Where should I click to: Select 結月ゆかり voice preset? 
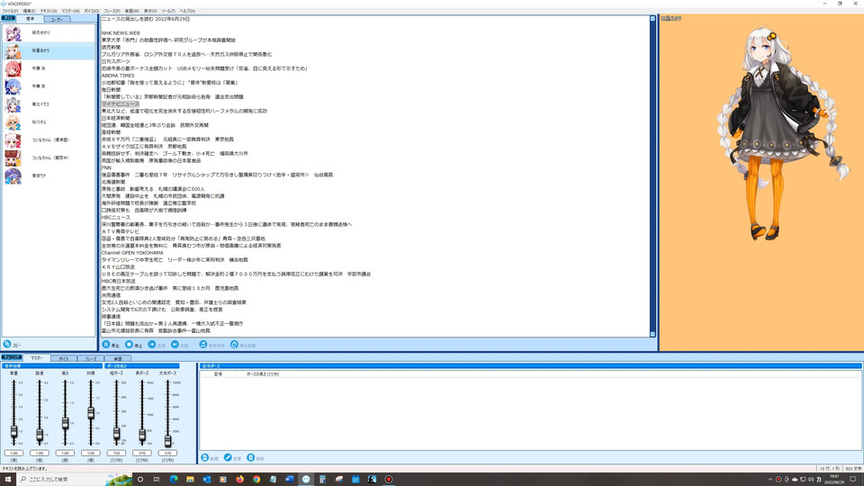(x=49, y=33)
